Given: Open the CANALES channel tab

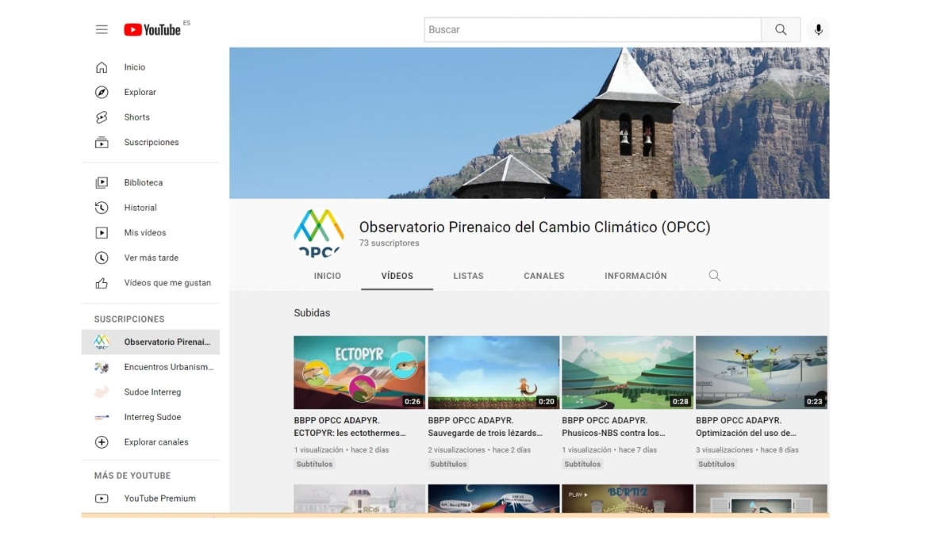Looking at the screenshot, I should (x=544, y=276).
